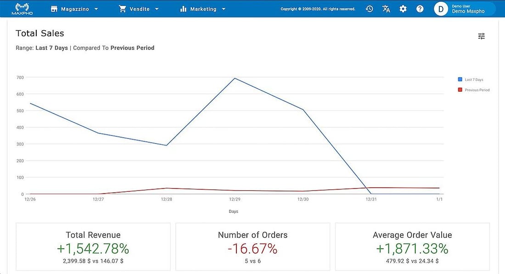Image resolution: width=505 pixels, height=274 pixels.
Task: Click the -16.67% orders figure
Action: point(252,249)
